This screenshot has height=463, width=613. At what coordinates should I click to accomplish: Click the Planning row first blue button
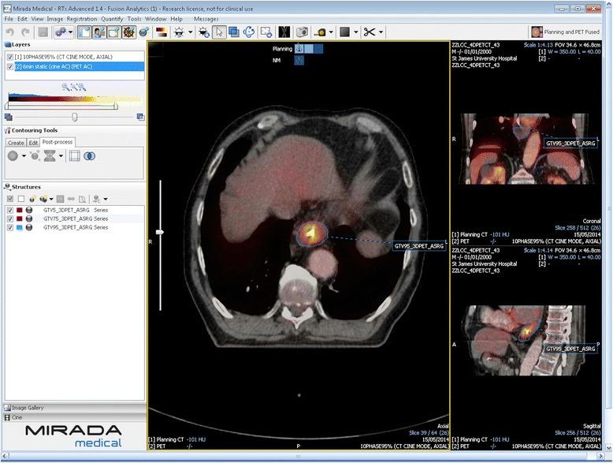[x=299, y=49]
